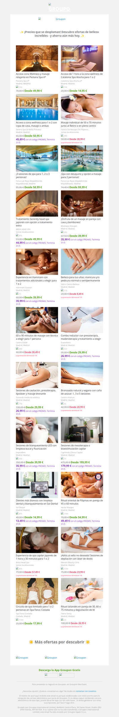The width and height of the screenshot is (119, 717).
Task: Open the Catalonia Spa Atocha photo
Action: [82, 58]
